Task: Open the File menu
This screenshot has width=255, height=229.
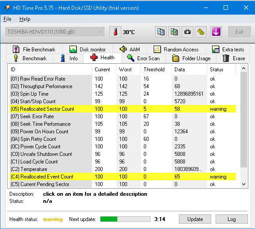Action: 8,19
